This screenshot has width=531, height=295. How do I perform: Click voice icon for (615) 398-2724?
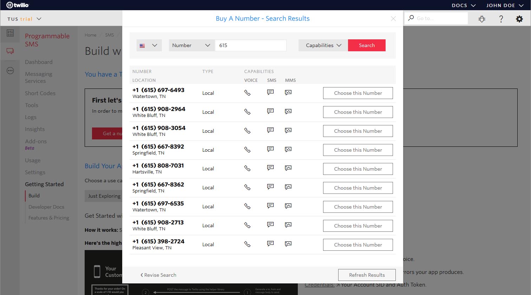point(247,244)
